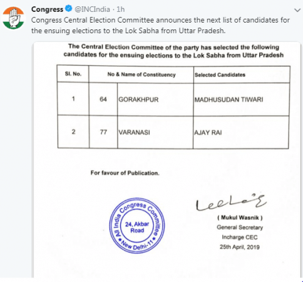Click the Selected Candidates column header

point(220,75)
